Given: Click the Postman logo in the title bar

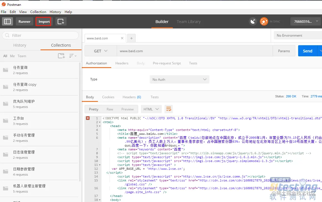Looking at the screenshot, I should click(x=4, y=4).
